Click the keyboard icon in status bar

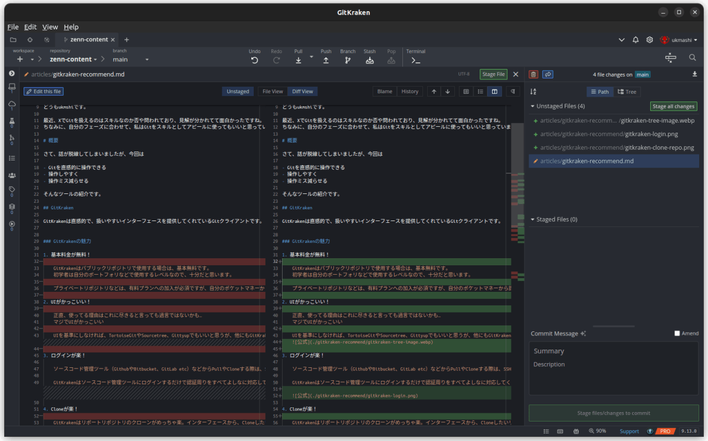tap(560, 431)
